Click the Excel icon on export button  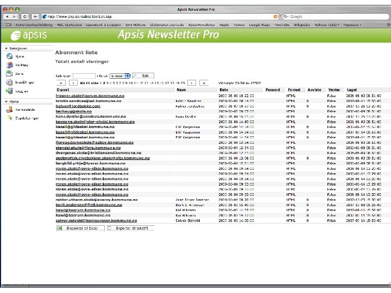(60, 228)
